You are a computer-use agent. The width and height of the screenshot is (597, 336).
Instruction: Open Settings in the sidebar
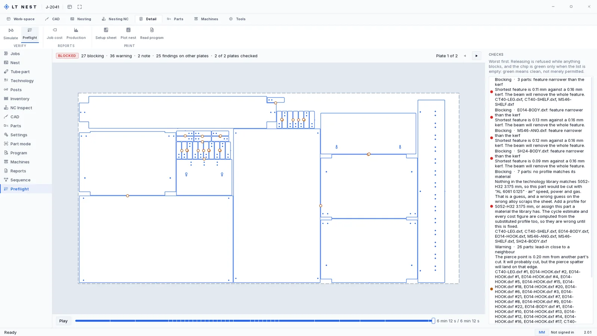coord(26,135)
